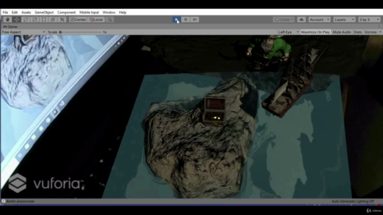Select the Move tool
Viewport: 383px width, 215px height.
(17, 20)
